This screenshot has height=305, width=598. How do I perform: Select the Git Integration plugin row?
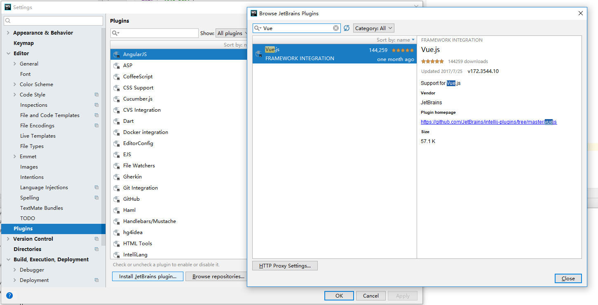click(179, 188)
